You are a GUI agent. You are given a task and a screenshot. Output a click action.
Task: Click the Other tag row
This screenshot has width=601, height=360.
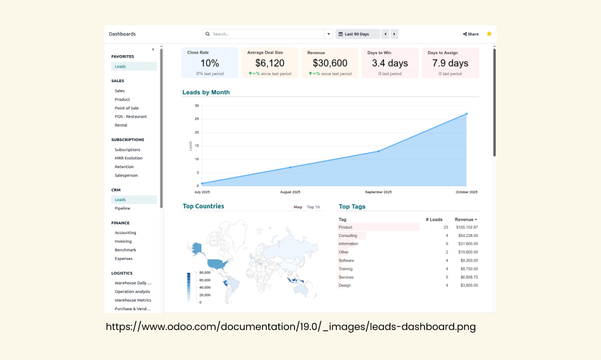click(x=408, y=252)
